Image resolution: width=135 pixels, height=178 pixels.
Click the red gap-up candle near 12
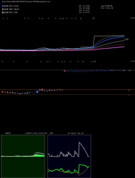[x=65, y=71]
